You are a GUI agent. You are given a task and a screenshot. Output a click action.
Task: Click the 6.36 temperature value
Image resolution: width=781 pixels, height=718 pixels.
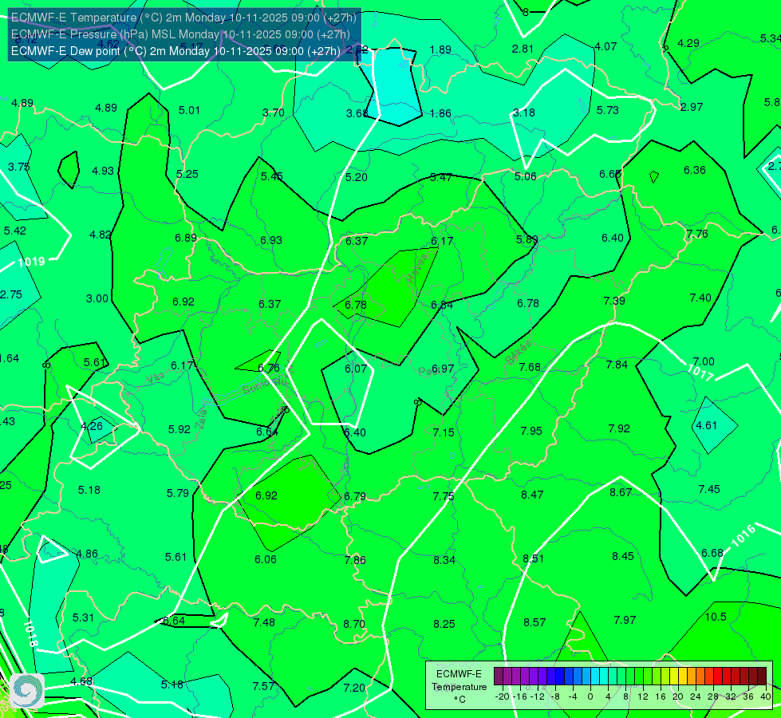point(695,170)
